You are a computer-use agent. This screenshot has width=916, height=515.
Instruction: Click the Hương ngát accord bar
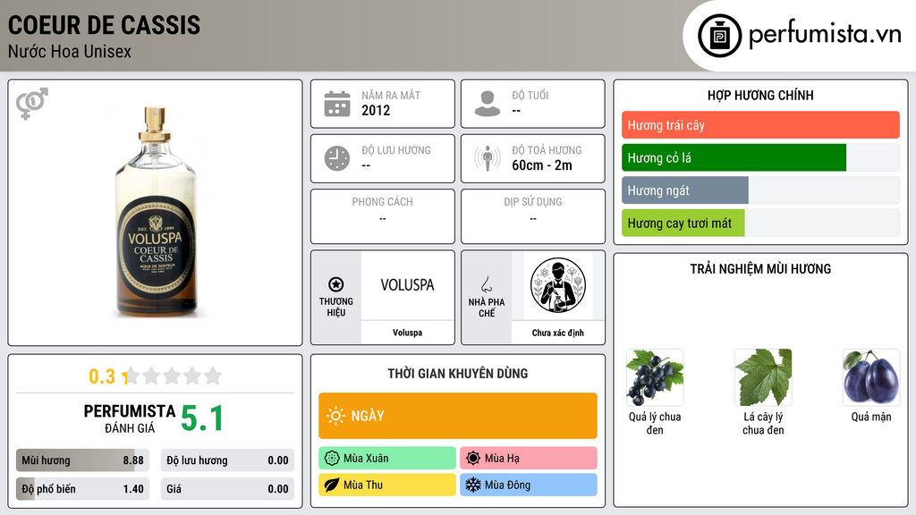[684, 190]
